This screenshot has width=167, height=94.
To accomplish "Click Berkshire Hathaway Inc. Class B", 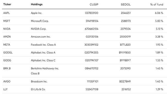I will coord(45,71).
